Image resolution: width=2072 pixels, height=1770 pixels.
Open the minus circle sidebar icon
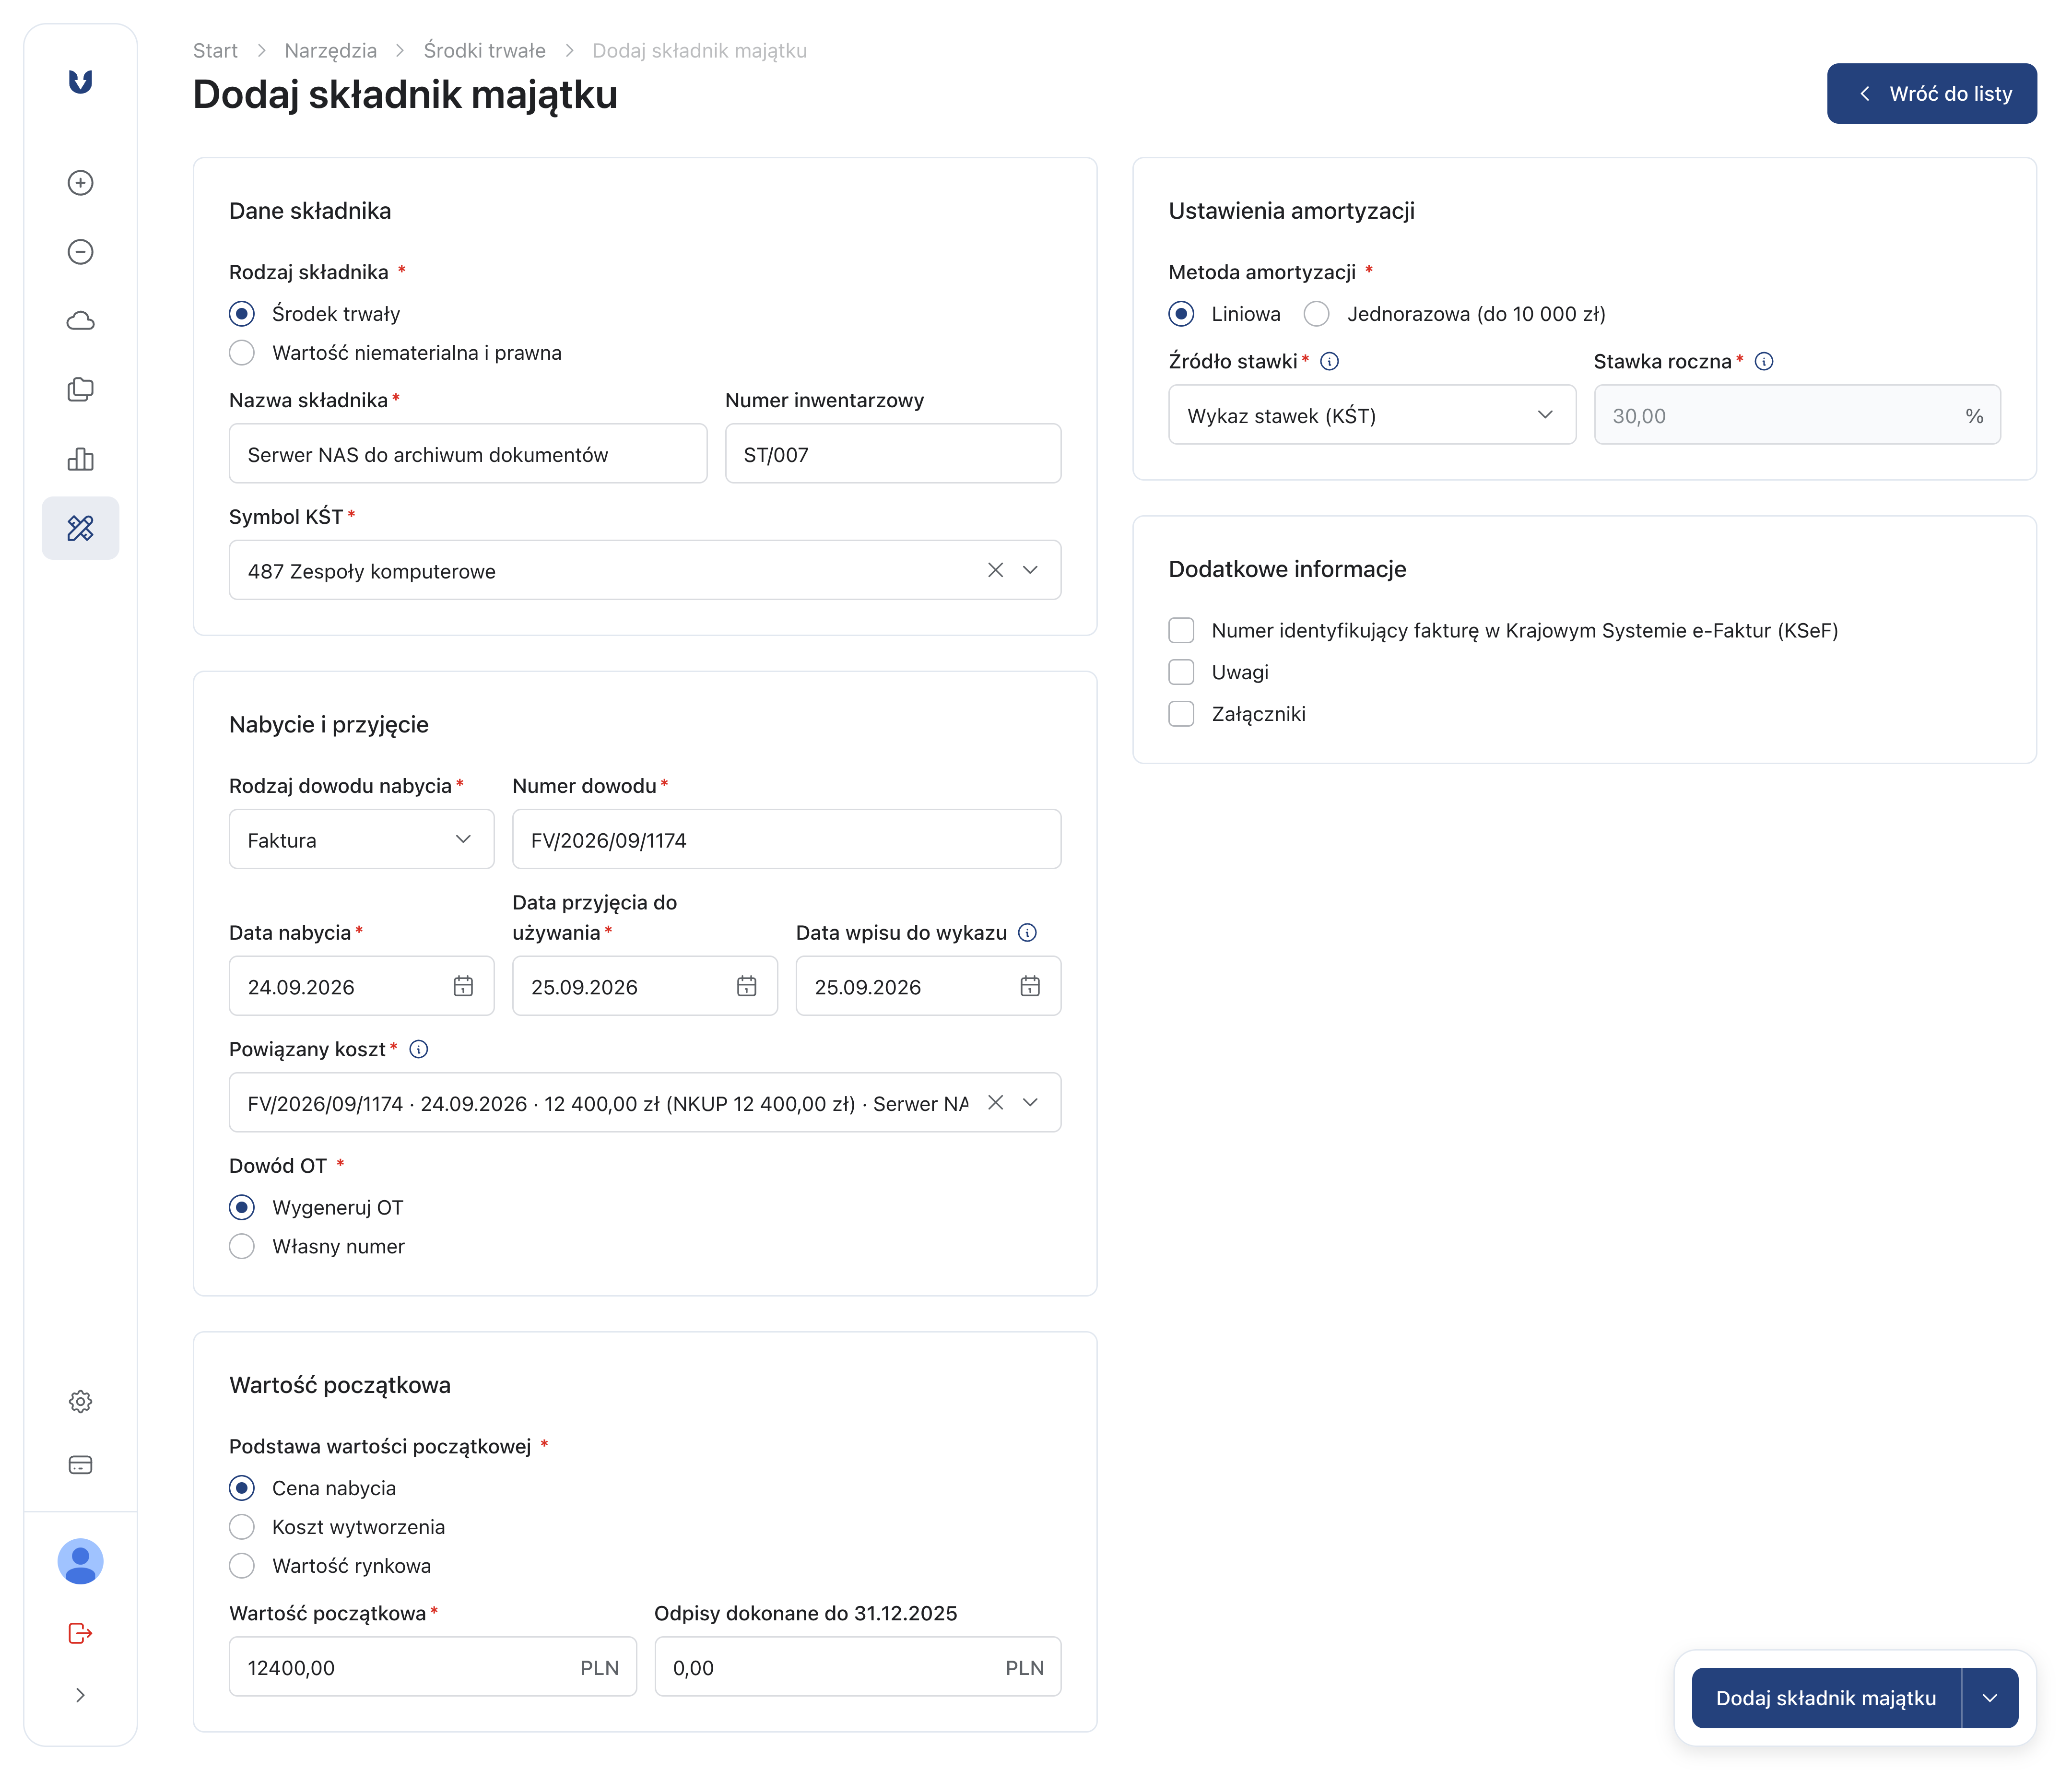pos(80,251)
